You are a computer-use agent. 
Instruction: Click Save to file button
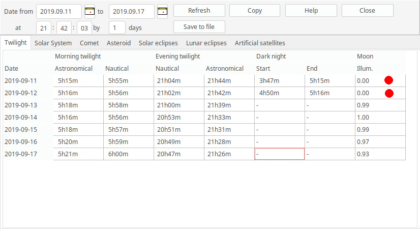(199, 27)
